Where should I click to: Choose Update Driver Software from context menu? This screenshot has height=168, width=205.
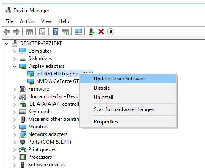click(x=128, y=79)
